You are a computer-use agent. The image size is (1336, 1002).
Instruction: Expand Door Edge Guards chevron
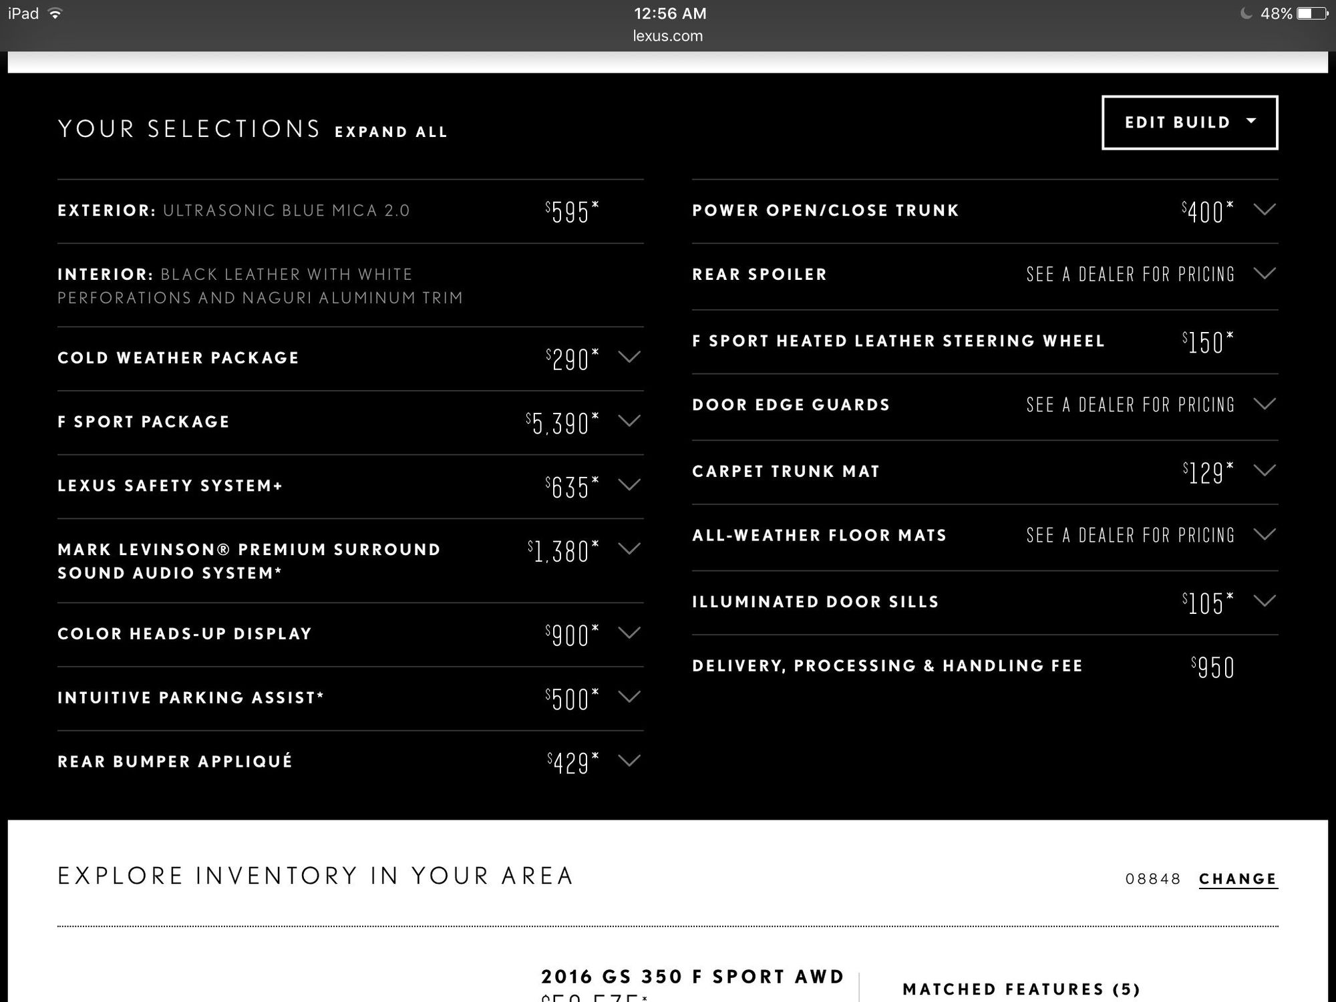click(x=1265, y=403)
